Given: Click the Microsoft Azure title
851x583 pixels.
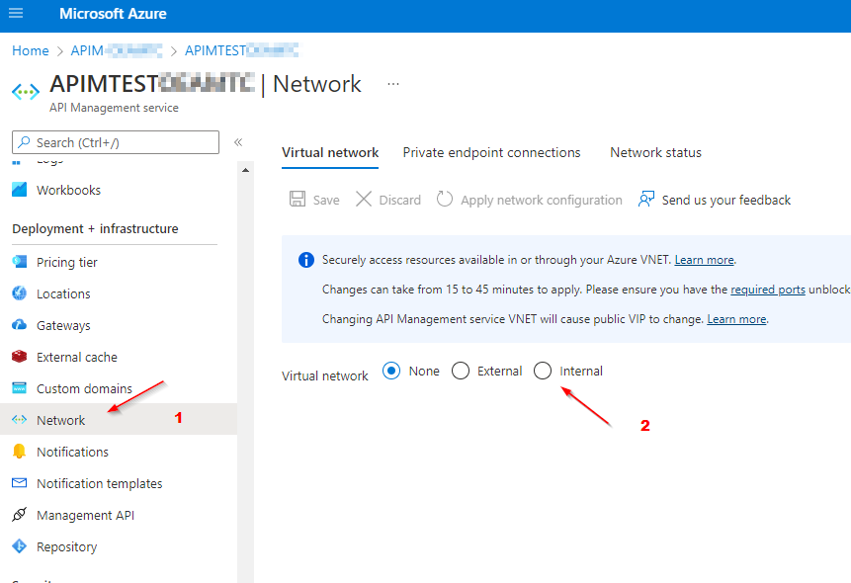Looking at the screenshot, I should click(113, 13).
